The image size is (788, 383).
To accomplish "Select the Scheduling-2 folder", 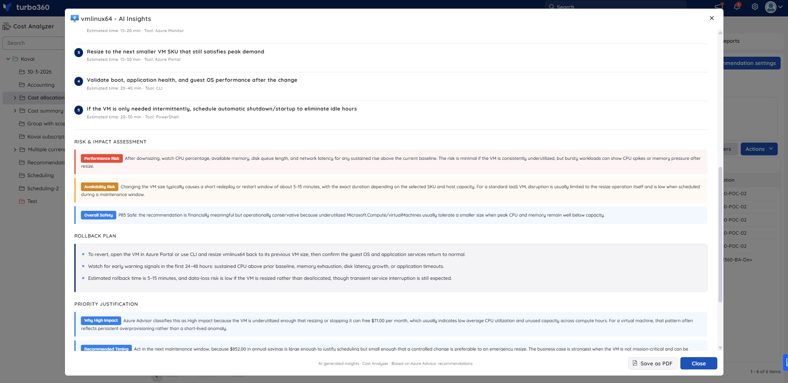I will [43, 188].
